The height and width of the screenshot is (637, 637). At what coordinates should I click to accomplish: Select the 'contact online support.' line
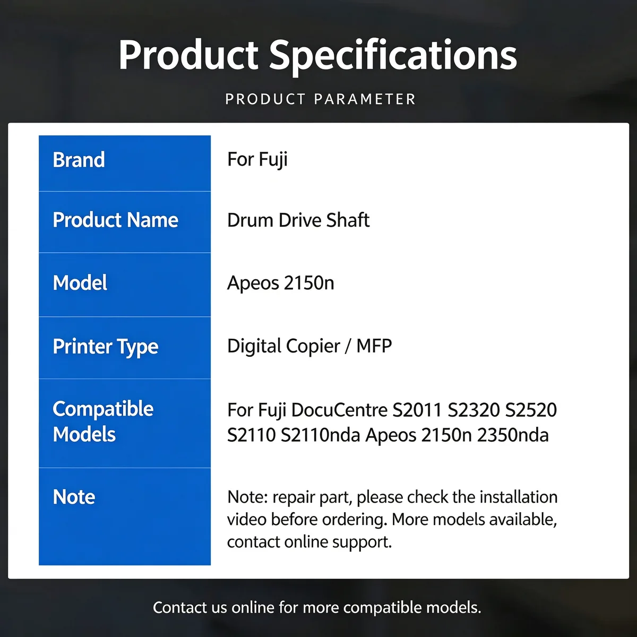point(309,542)
